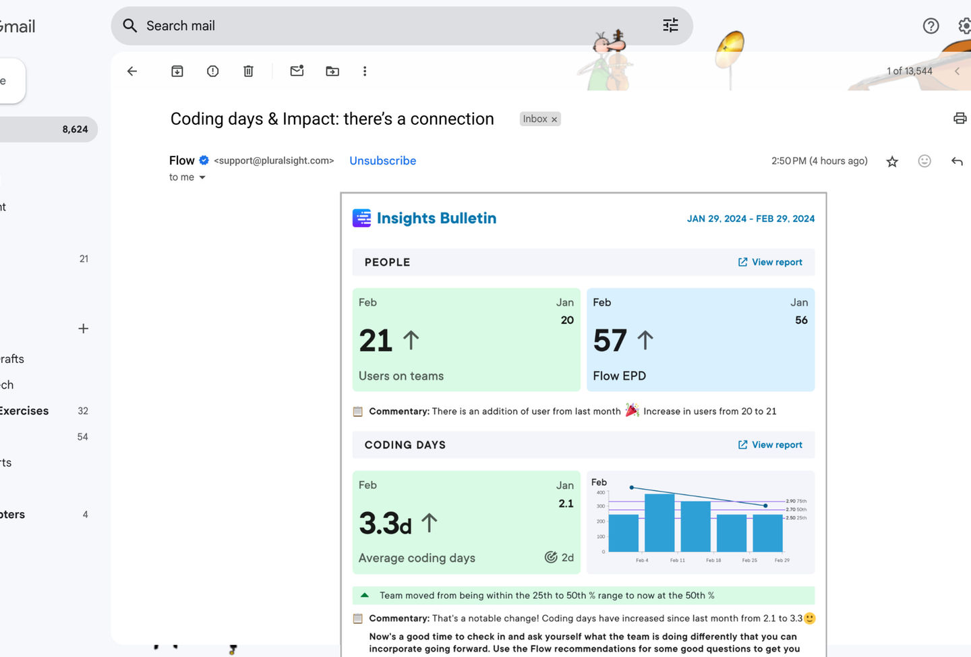Viewport: 971px width, 657px height.
Task: Star this message
Action: [x=892, y=161]
